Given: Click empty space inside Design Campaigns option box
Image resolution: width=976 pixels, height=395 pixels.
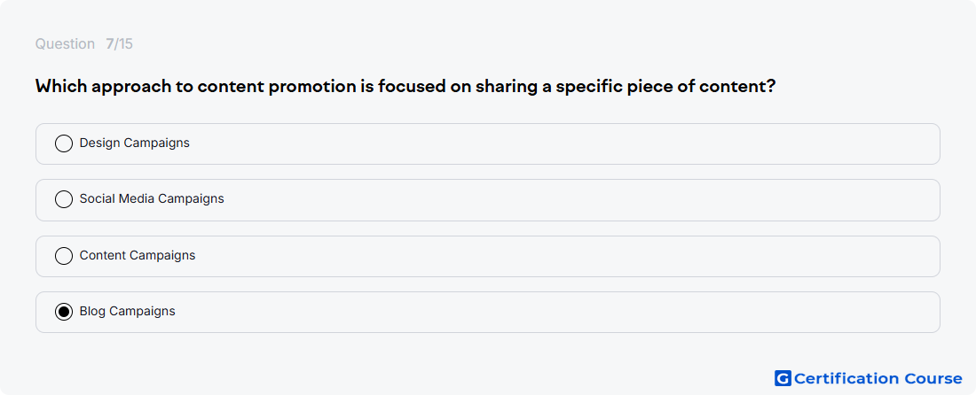Looking at the screenshot, I should (x=560, y=143).
